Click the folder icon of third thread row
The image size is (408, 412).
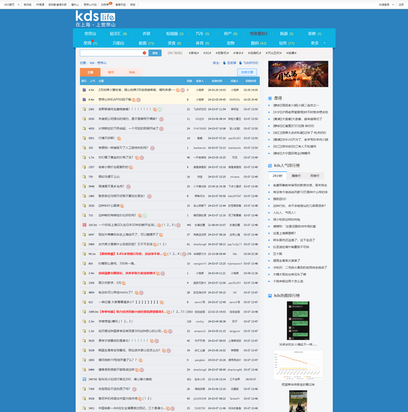tap(83, 109)
